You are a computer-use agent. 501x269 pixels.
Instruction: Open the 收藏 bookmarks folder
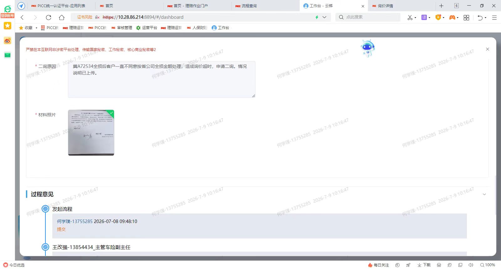(x=26, y=28)
